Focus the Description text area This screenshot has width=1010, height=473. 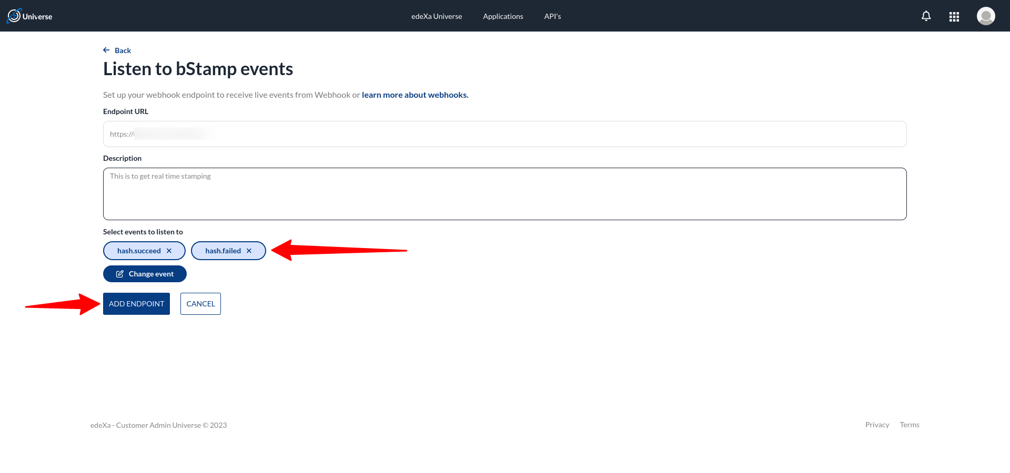504,194
